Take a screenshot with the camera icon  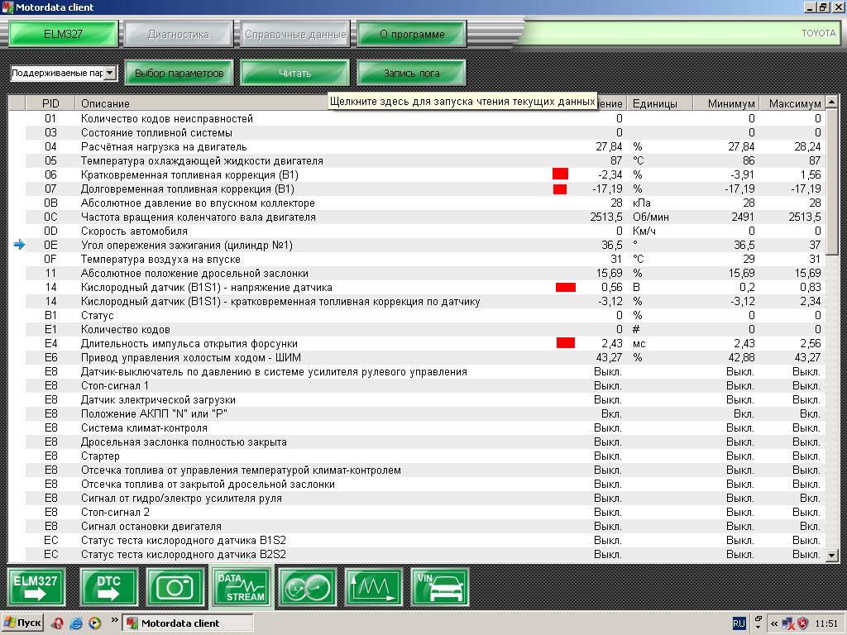[x=175, y=587]
